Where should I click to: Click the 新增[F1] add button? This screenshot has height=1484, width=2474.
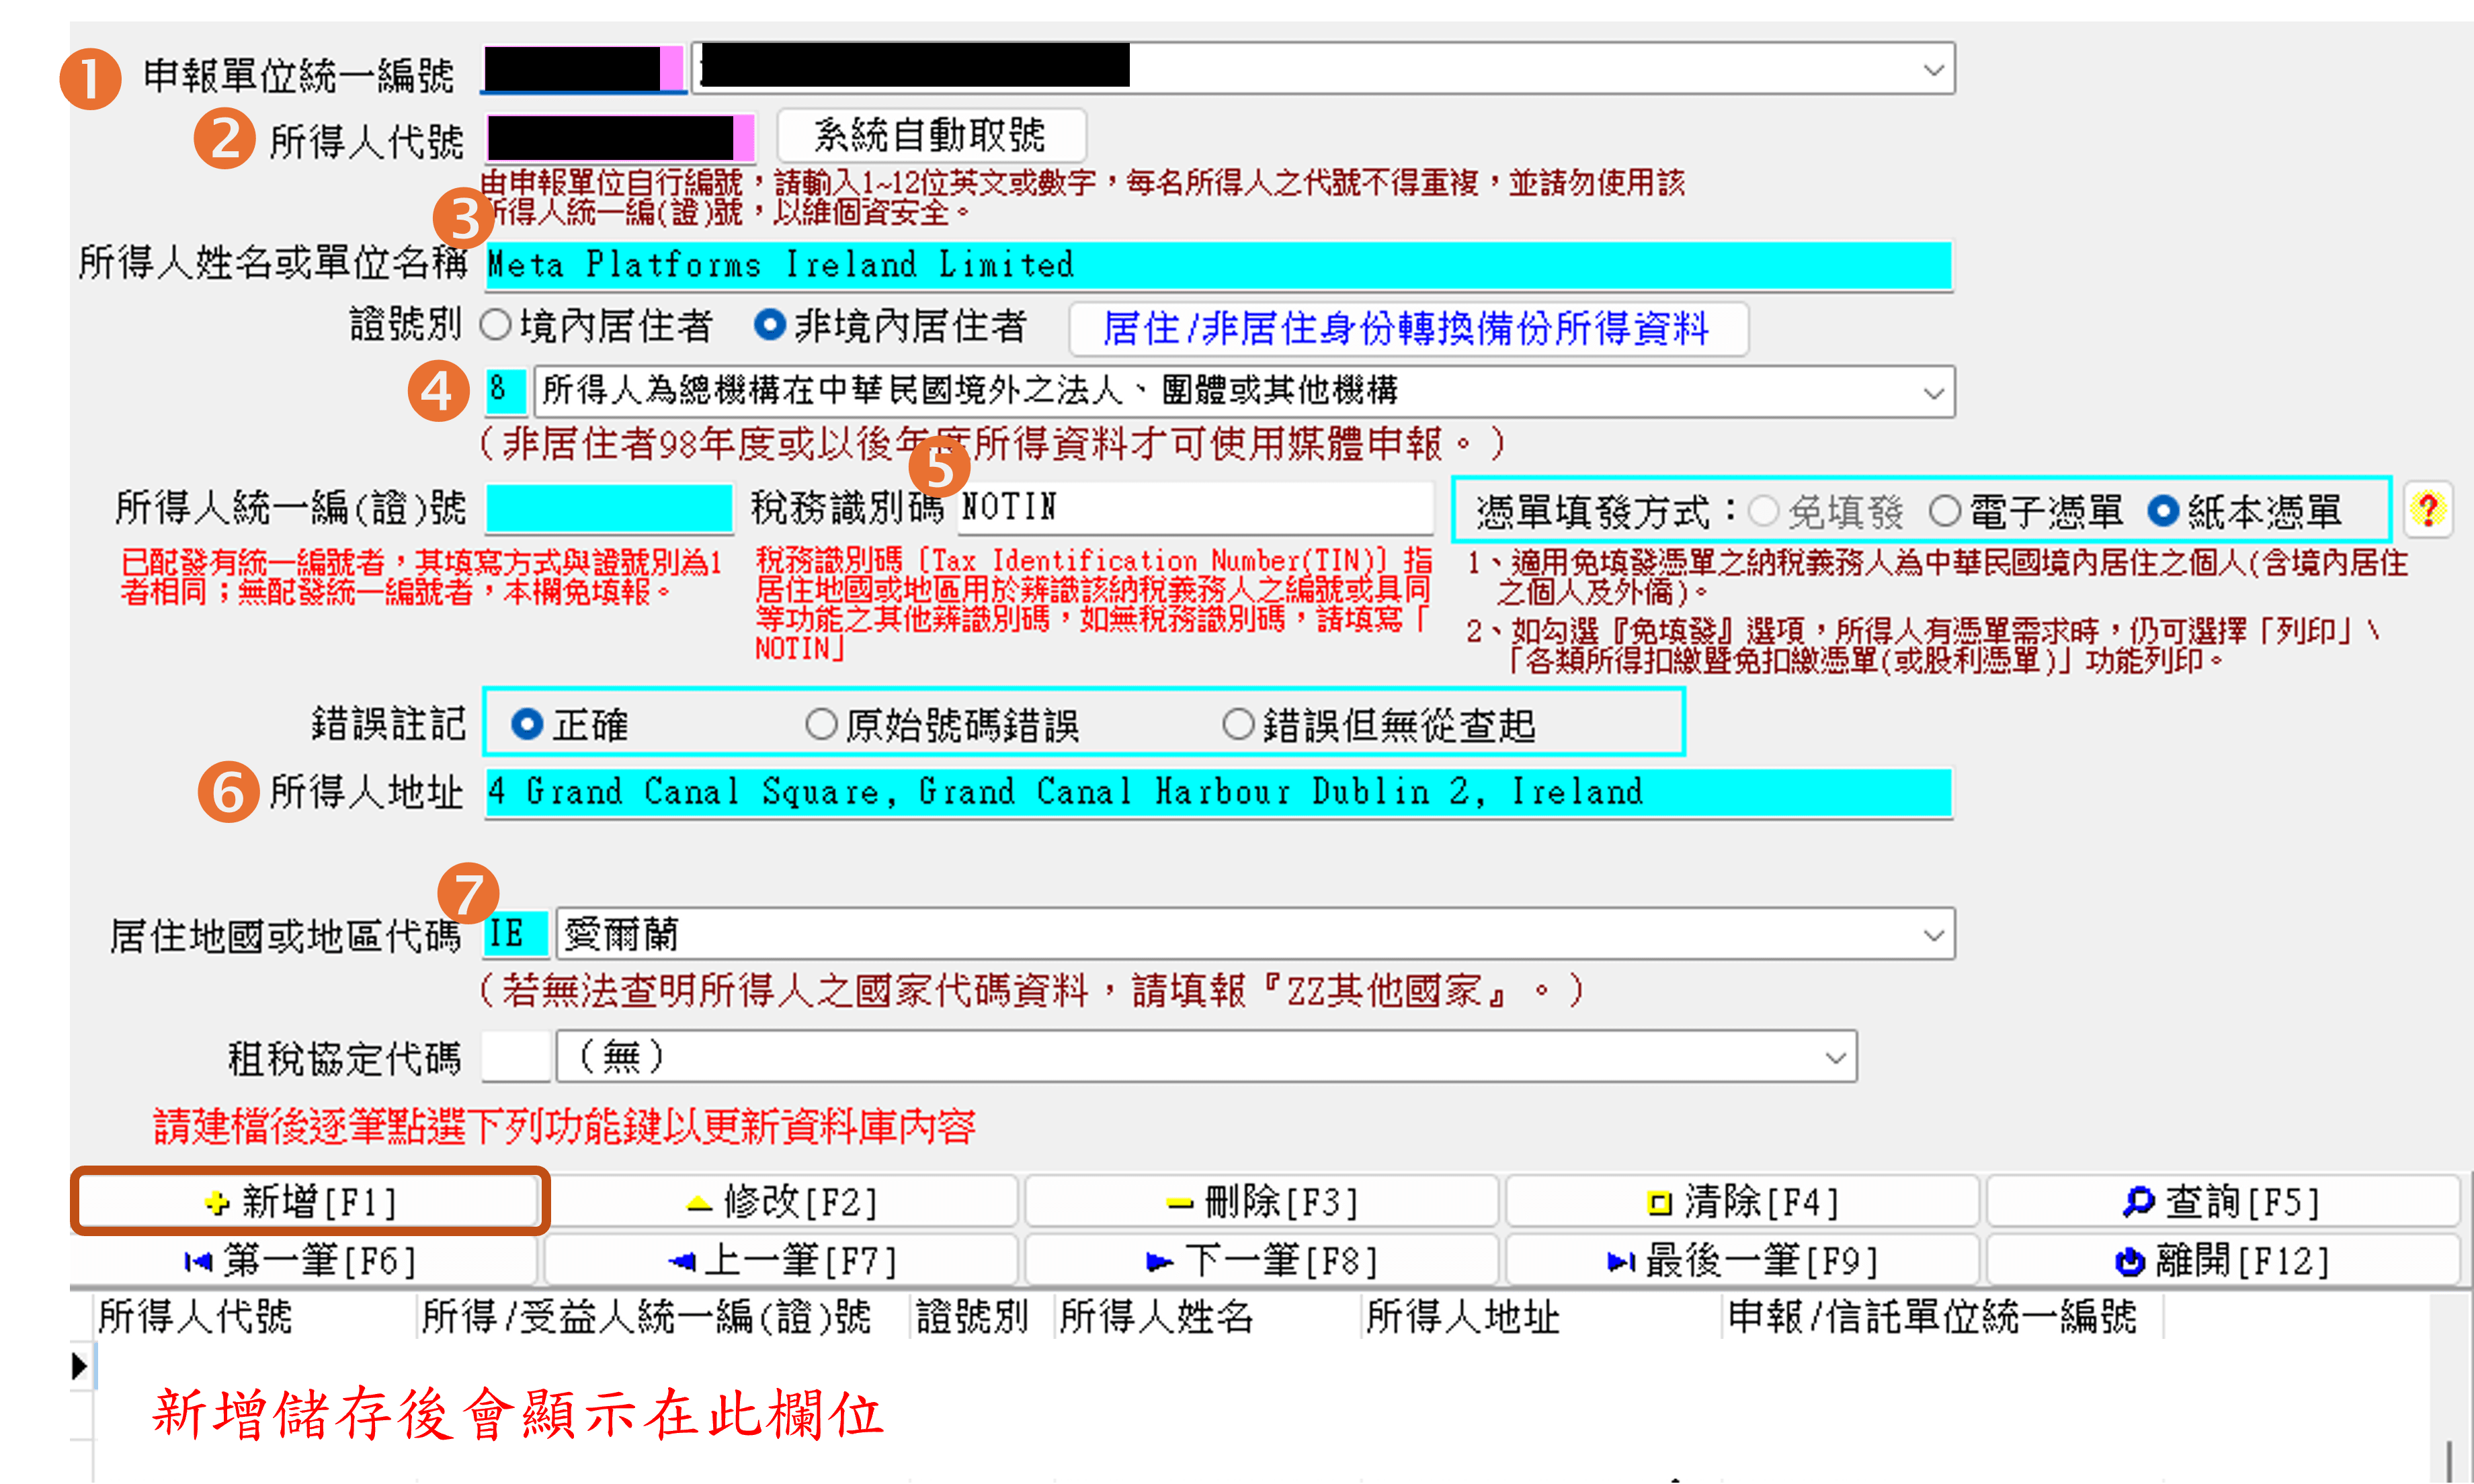pyautogui.click(x=309, y=1201)
